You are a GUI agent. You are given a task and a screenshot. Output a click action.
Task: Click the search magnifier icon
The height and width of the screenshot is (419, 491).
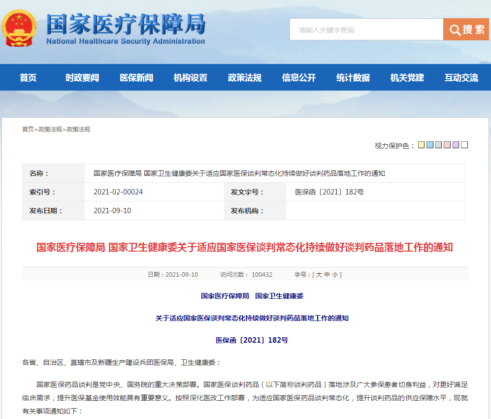click(455, 30)
